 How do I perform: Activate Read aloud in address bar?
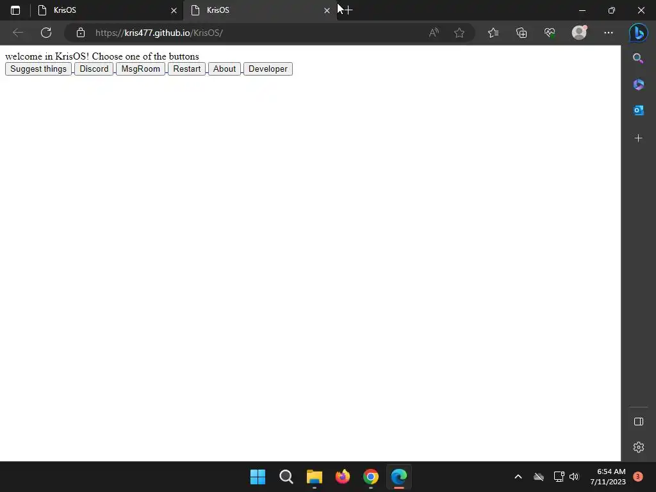pyautogui.click(x=434, y=33)
